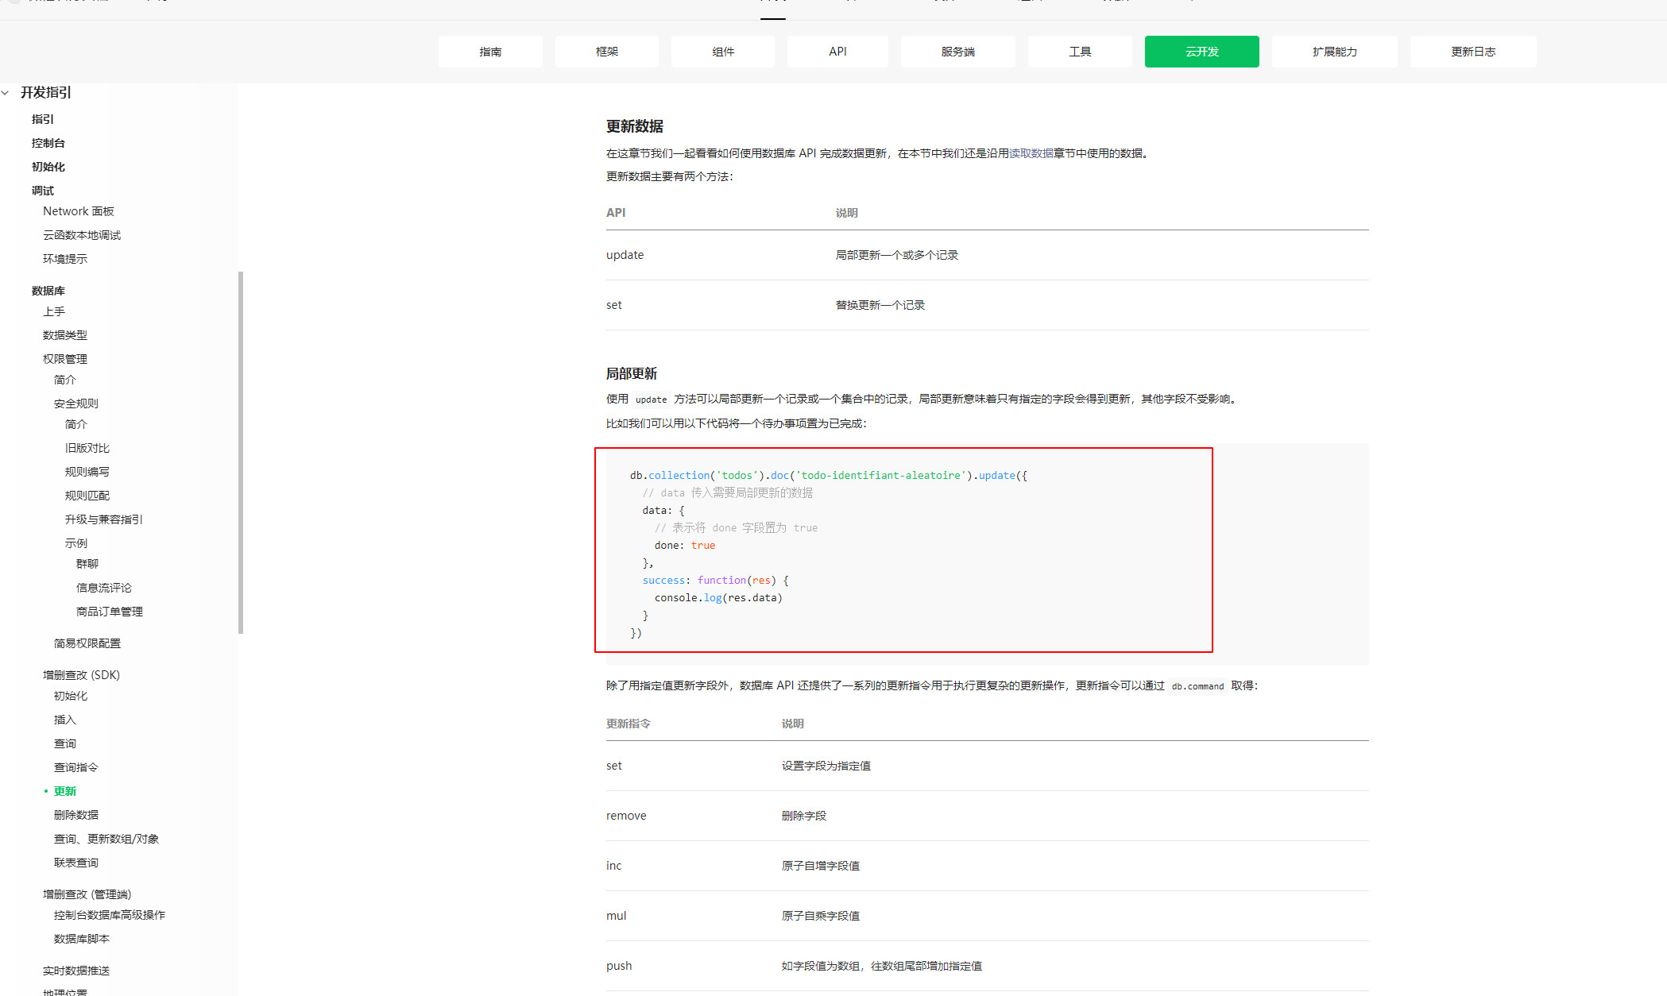Select the 扩展能力 tab
Screen dimensions: 1667x996
point(1333,52)
